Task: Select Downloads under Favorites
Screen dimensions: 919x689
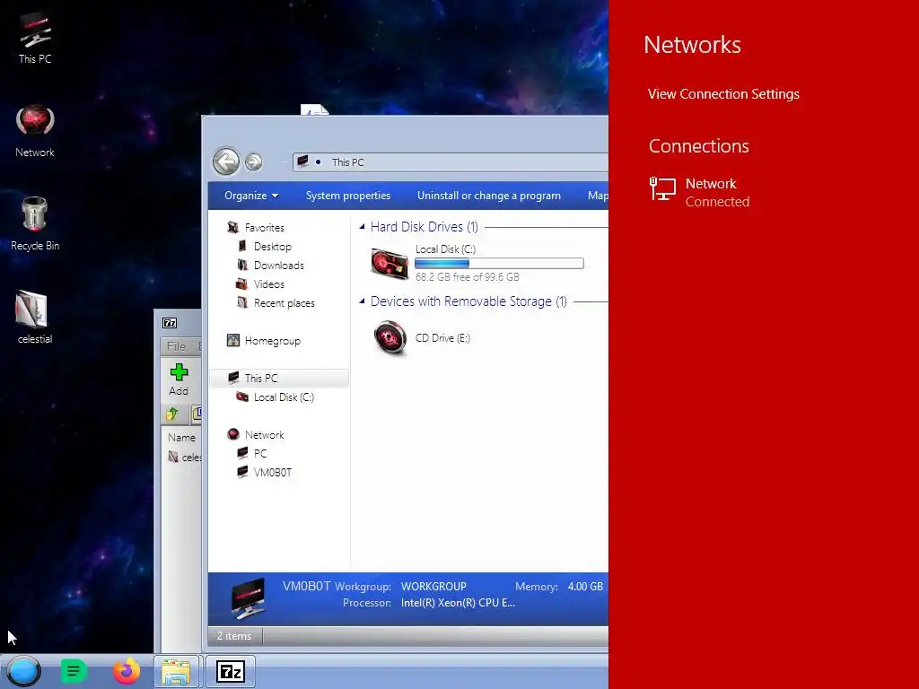Action: pos(279,266)
